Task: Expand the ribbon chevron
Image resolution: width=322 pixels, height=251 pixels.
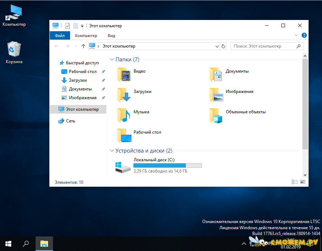Action: click(x=296, y=35)
